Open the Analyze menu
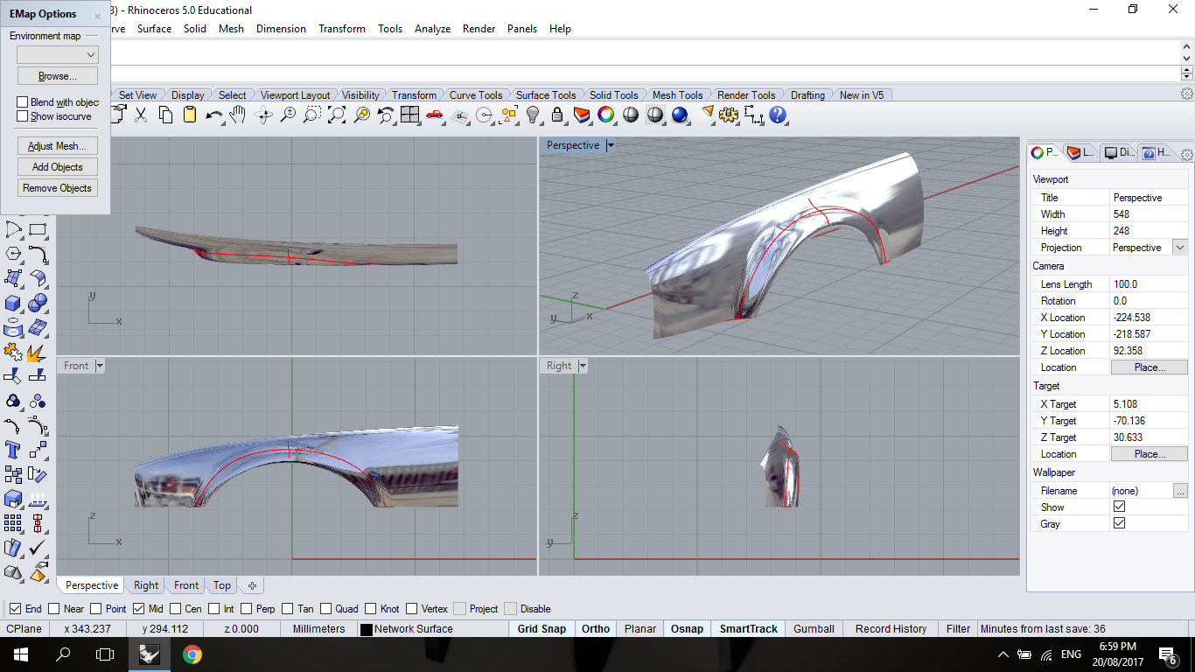Viewport: 1195px width, 672px height. click(x=432, y=29)
